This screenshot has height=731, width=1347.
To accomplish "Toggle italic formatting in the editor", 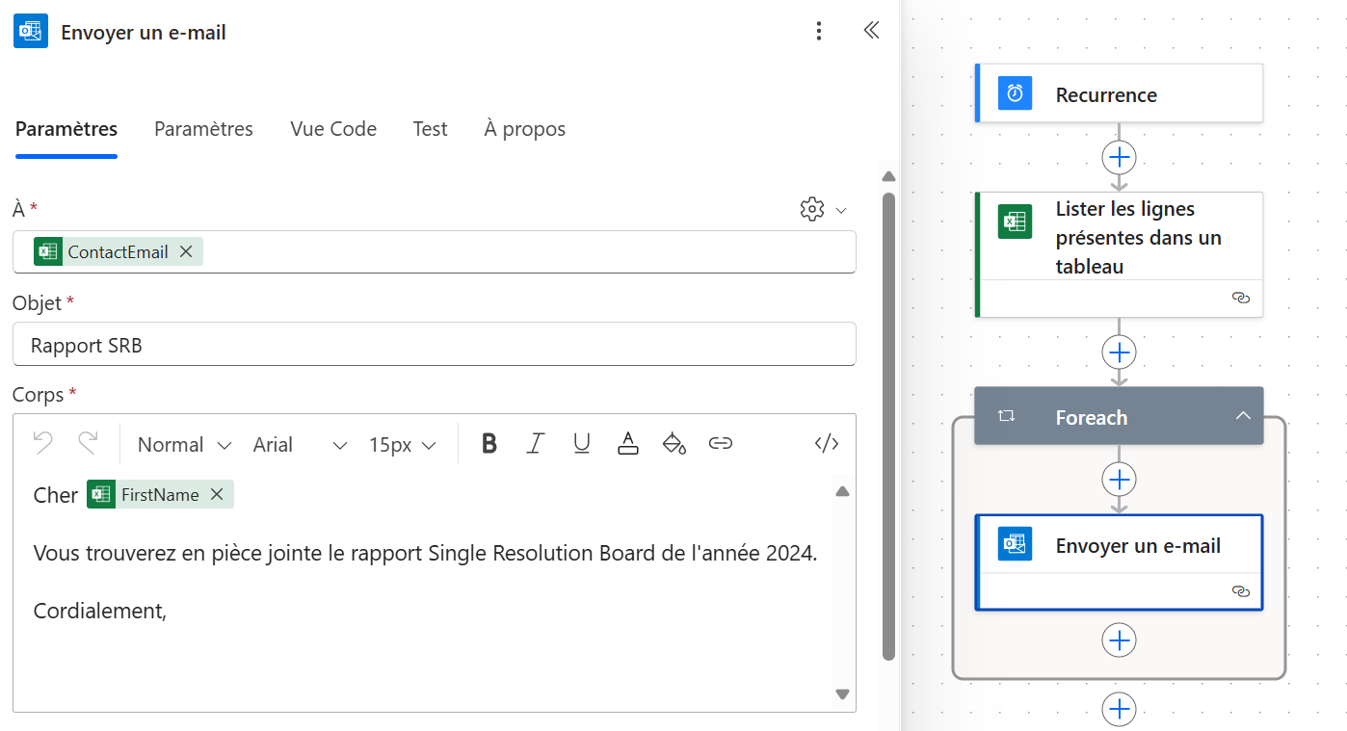I will (536, 443).
